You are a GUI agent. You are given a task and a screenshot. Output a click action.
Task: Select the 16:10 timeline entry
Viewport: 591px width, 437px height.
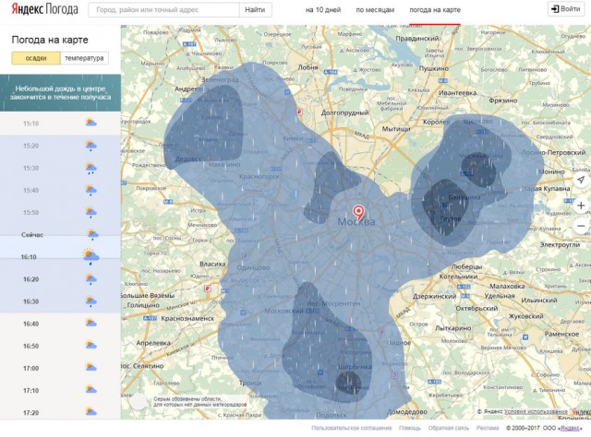60,256
